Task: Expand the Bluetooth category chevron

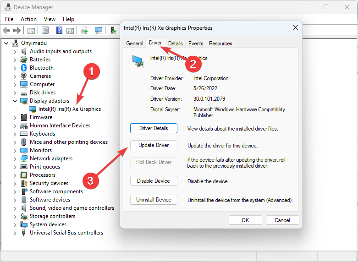Action: 15,68
